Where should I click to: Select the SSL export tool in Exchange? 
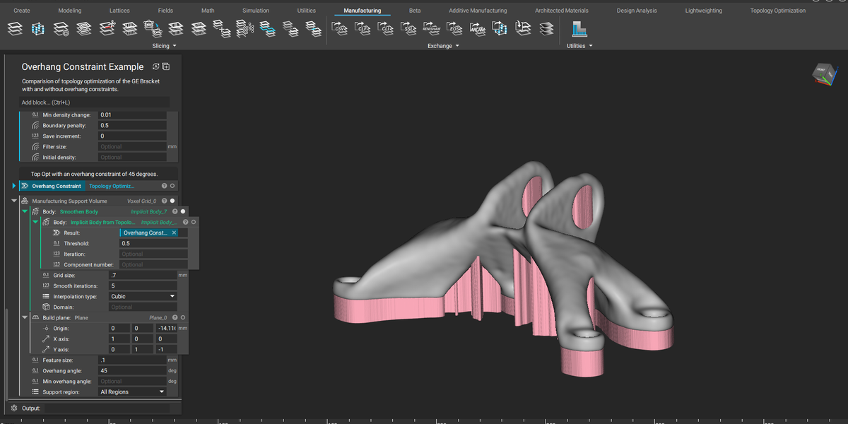[x=408, y=28]
